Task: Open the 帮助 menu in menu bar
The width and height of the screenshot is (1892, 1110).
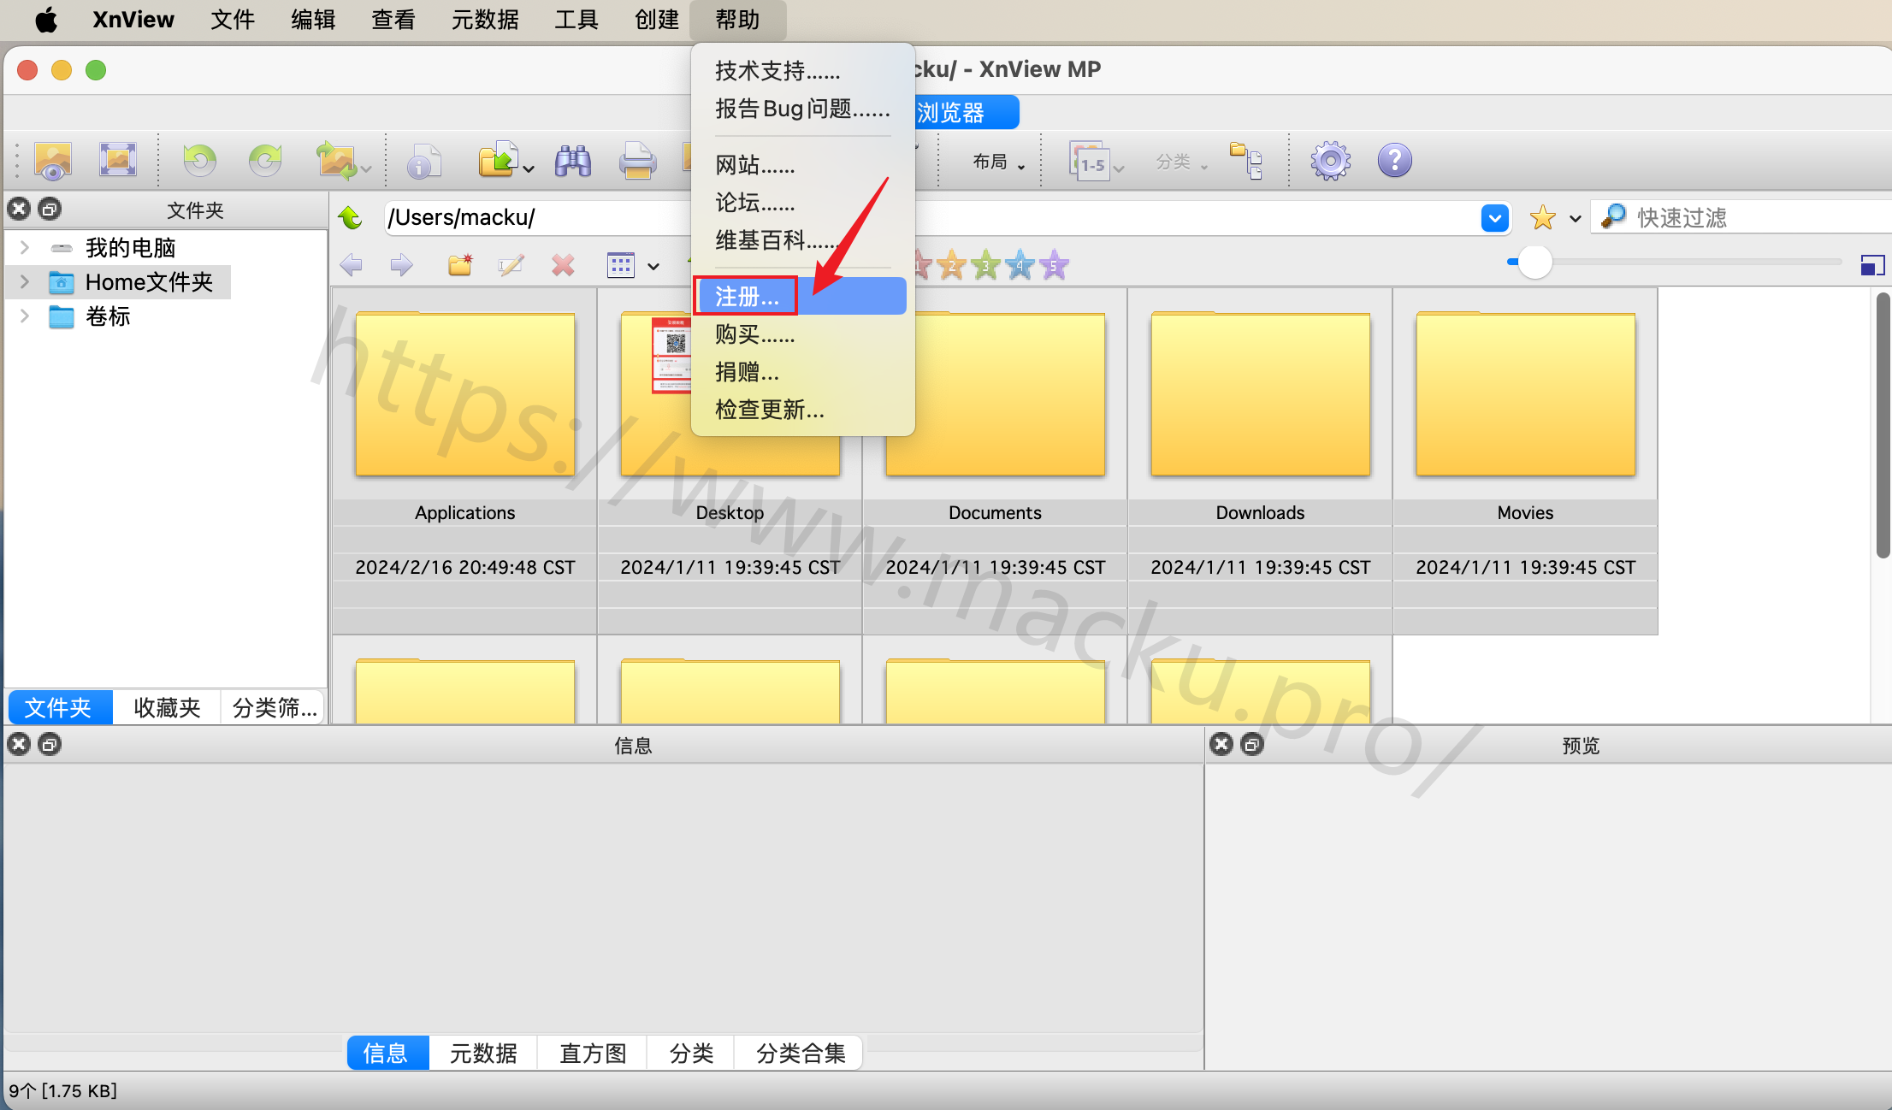Action: pos(737,20)
